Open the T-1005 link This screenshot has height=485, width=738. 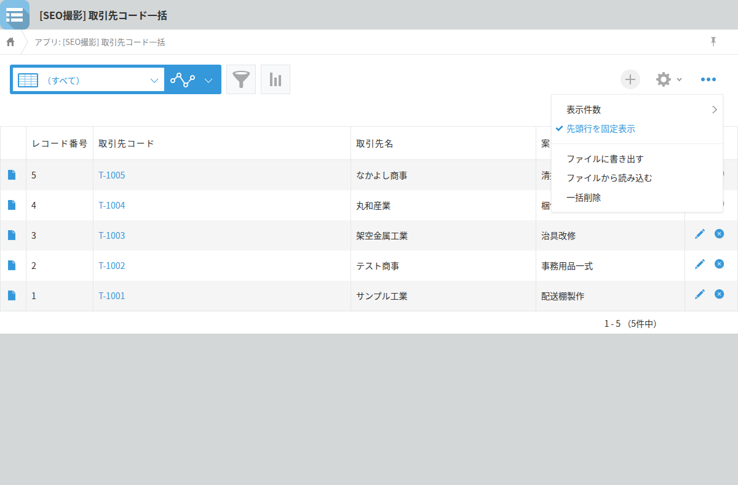coord(111,175)
